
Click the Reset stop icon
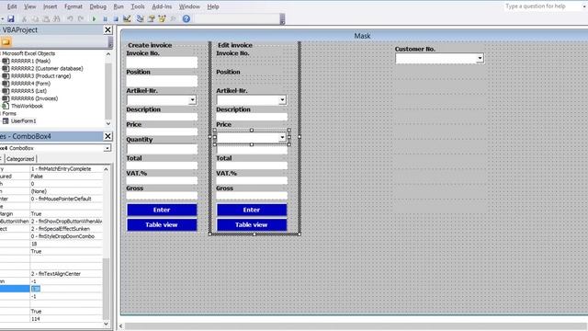click(116, 18)
